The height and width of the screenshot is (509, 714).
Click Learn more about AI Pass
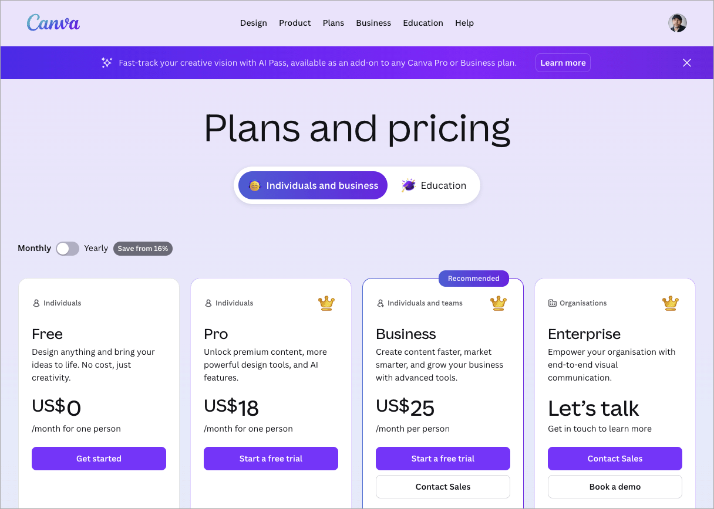click(x=563, y=63)
